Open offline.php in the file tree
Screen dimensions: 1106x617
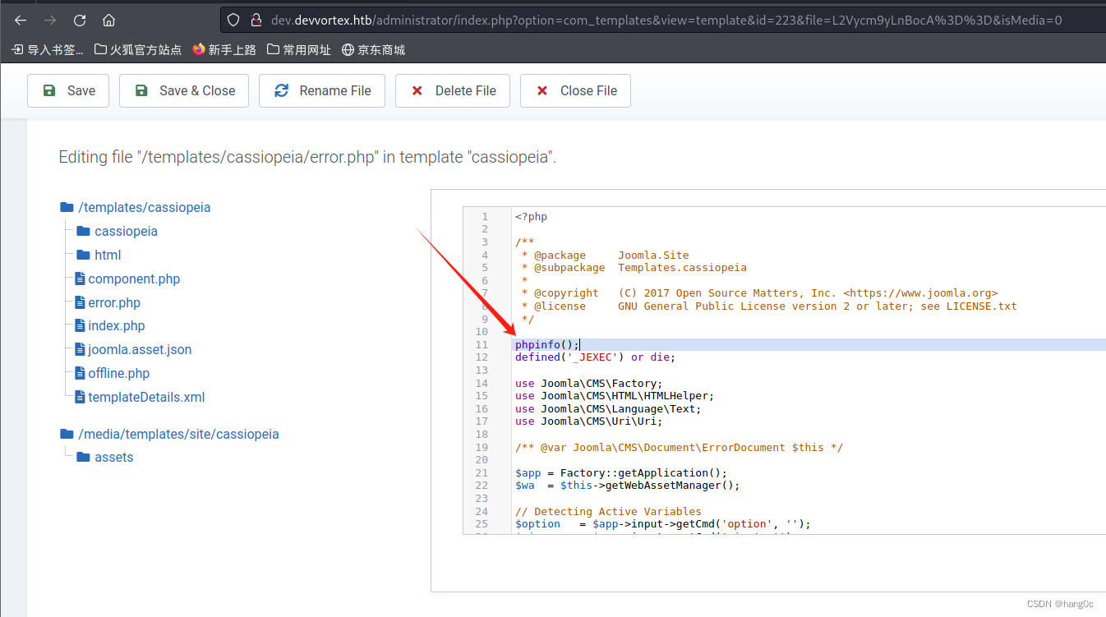click(113, 373)
